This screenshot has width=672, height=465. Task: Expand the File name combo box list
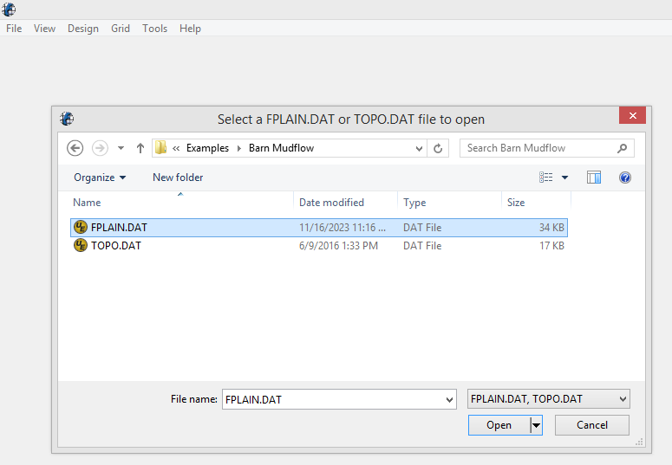point(449,400)
